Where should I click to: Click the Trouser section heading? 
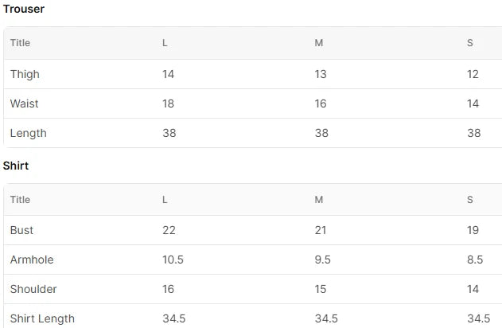[24, 9]
